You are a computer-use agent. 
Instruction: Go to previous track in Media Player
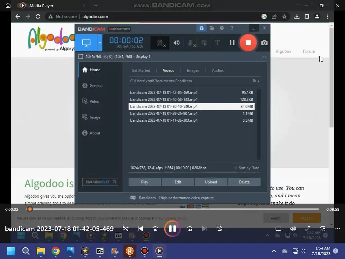pos(140,229)
